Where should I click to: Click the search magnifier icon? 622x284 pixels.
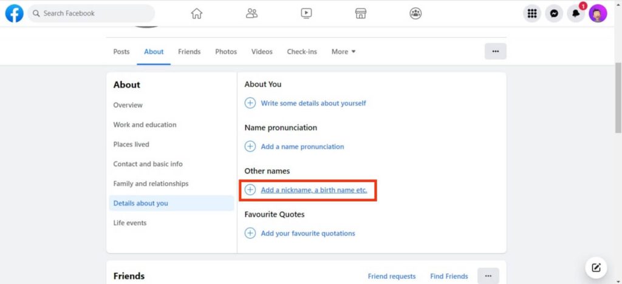[36, 13]
